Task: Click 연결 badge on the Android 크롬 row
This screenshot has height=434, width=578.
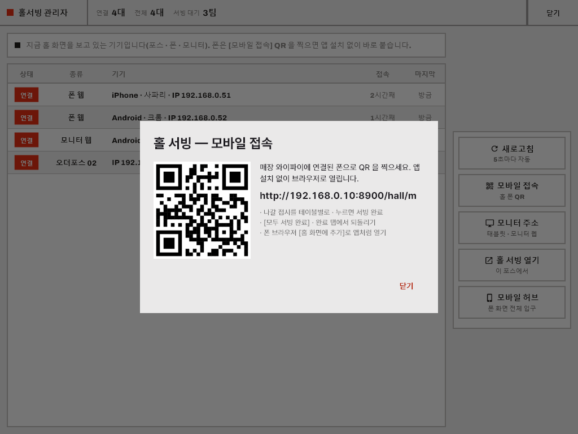Action: (x=27, y=118)
